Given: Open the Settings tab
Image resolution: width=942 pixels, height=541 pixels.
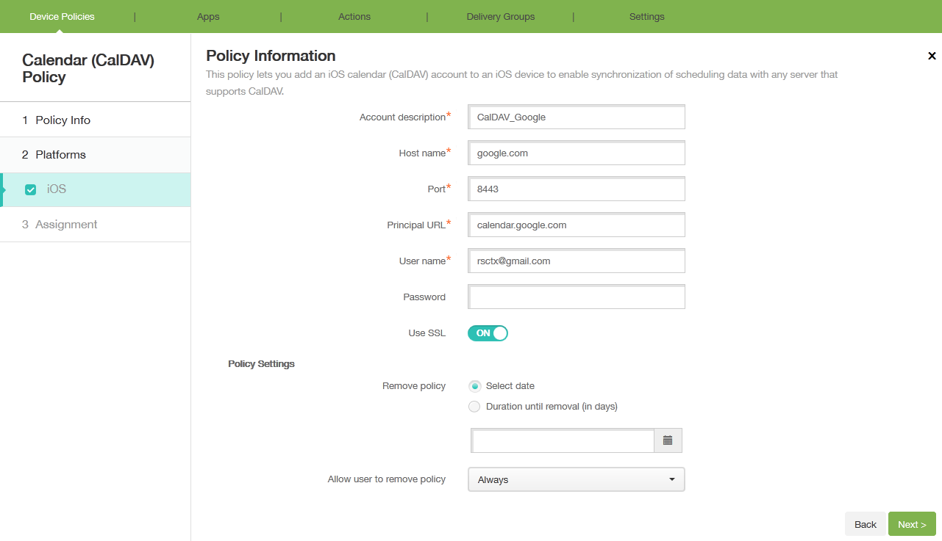Looking at the screenshot, I should pyautogui.click(x=646, y=16).
